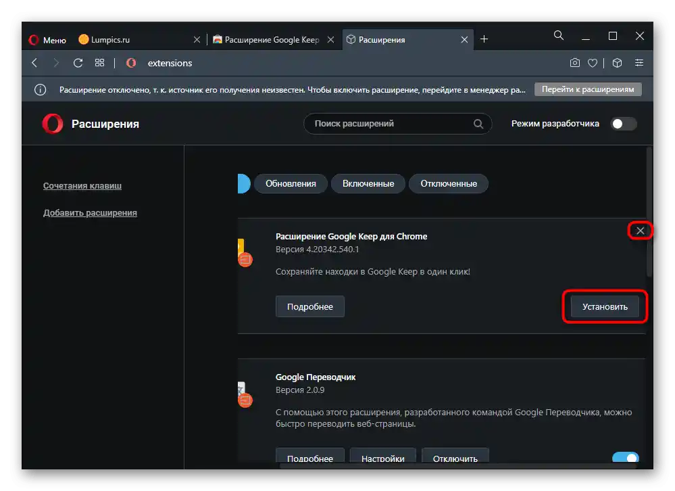Go forward with the forward arrow
Screen dimensions: 675x491
pos(56,63)
